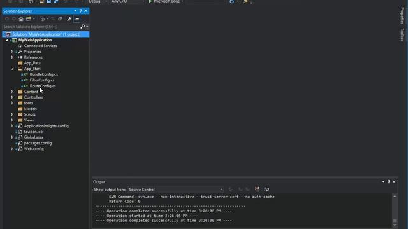The image size is (408, 229).
Task: Open the Show output from Source Control dropdown
Action: (x=176, y=190)
